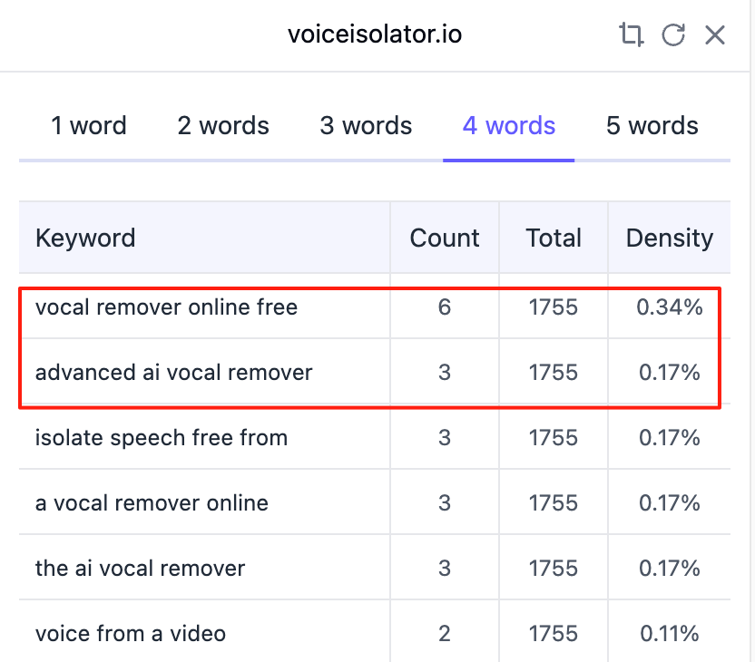The width and height of the screenshot is (755, 662).
Task: Click the refresh icon
Action: tap(672, 35)
